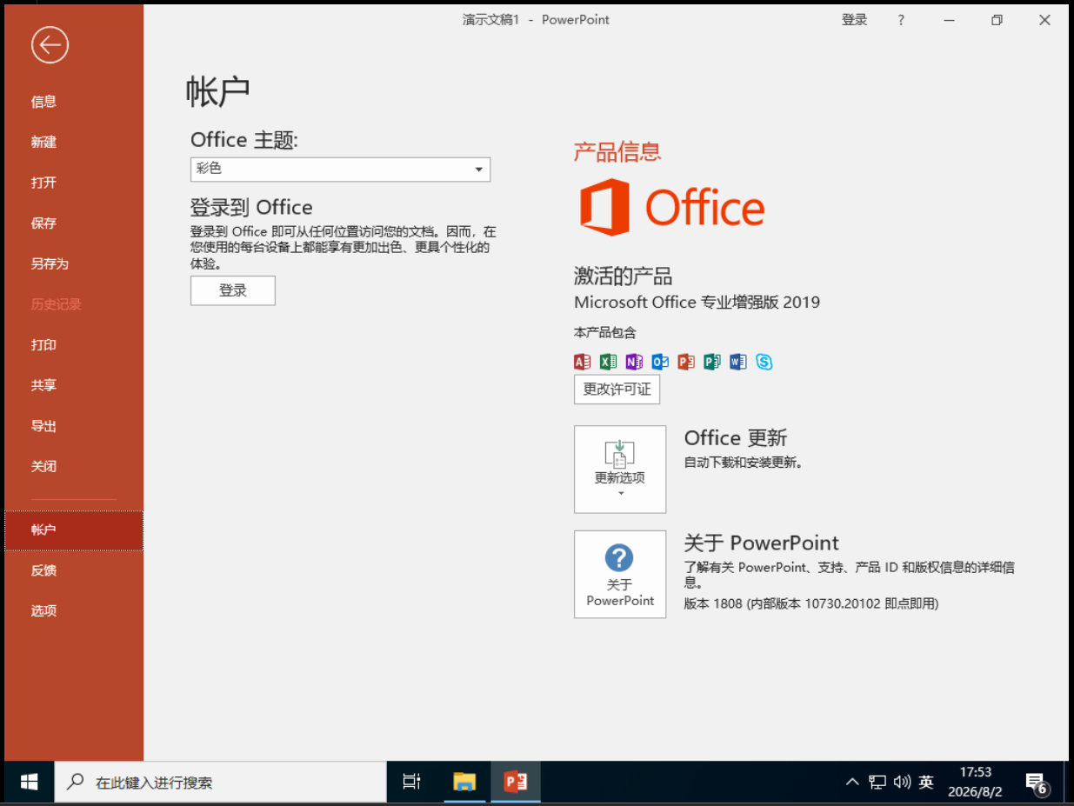Click the 产品信息 heading
Screen dimensions: 1074x806
click(617, 152)
